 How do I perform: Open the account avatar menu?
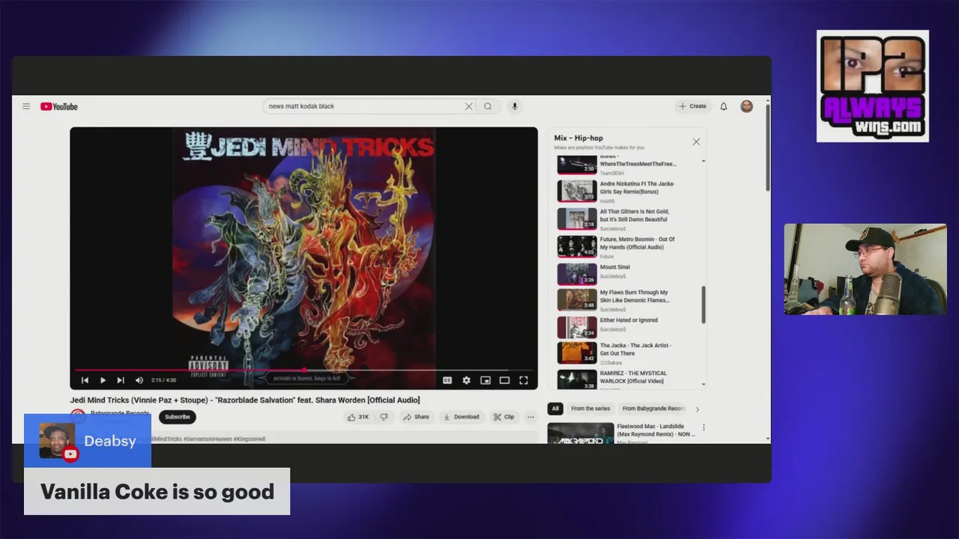click(x=746, y=106)
